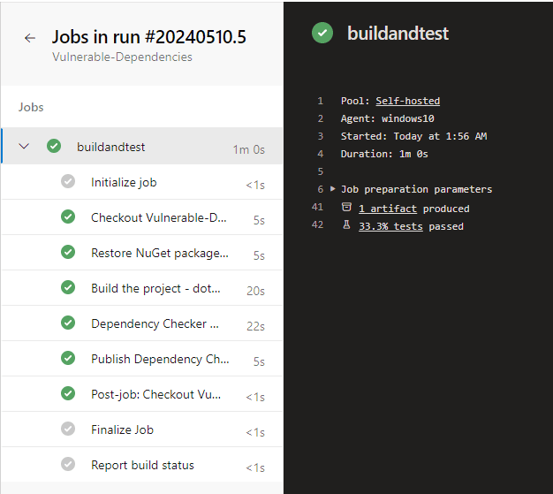553x494 pixels.
Task: Open the Finalize Job step
Action: (142, 429)
